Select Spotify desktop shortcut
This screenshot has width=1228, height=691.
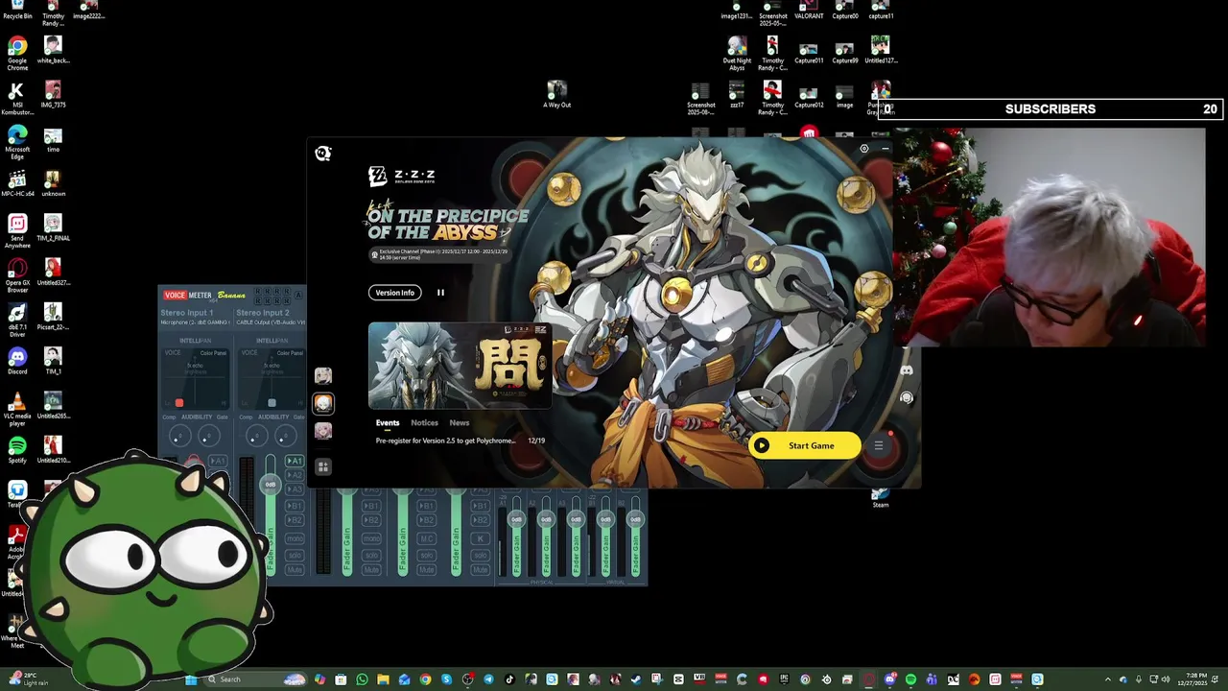tap(17, 450)
